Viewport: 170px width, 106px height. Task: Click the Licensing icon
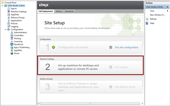(x=12, y=42)
